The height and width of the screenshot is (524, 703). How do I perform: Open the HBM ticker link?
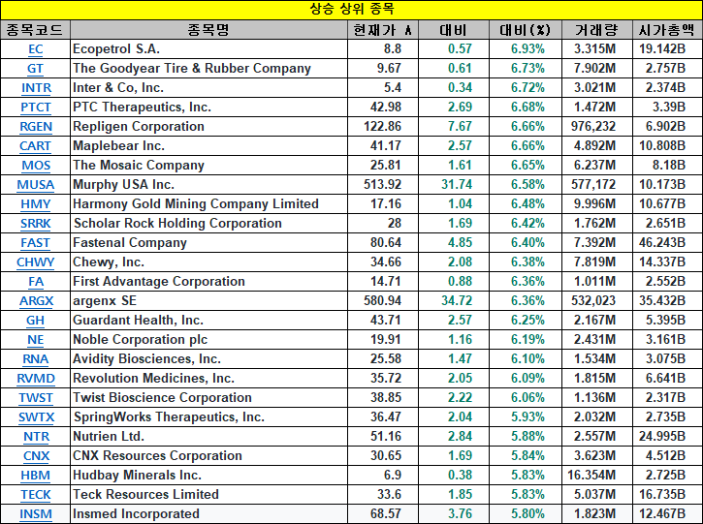[36, 476]
